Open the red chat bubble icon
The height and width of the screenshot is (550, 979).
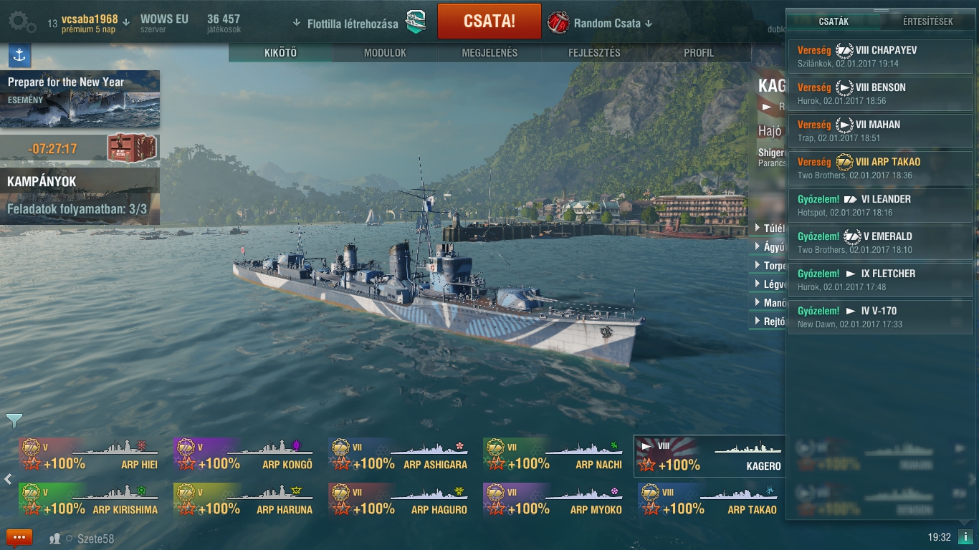pyautogui.click(x=19, y=537)
